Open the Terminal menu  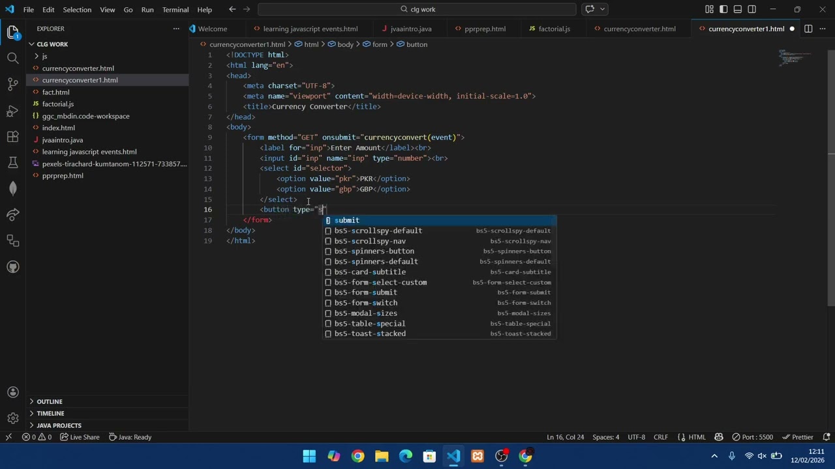click(175, 10)
